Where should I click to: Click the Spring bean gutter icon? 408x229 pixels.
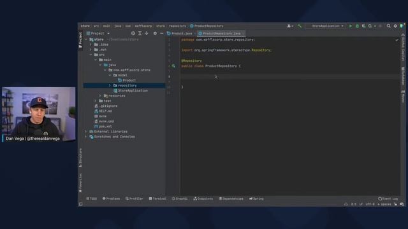(x=173, y=66)
